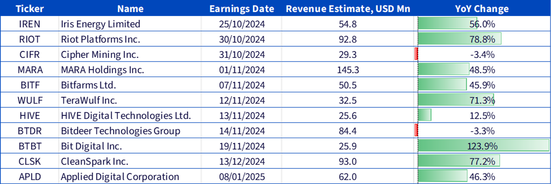Click revenue estimate value 145.3
The width and height of the screenshot is (551, 184).
click(x=347, y=70)
